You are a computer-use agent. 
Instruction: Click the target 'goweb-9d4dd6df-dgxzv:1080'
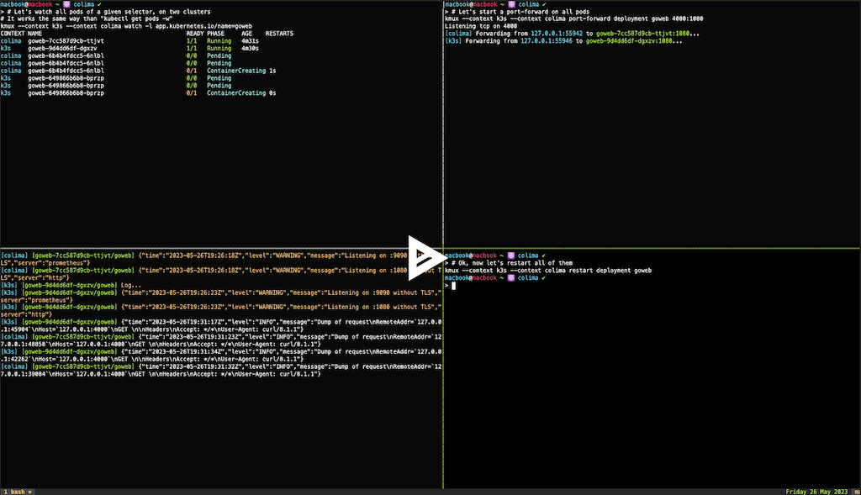coord(629,41)
